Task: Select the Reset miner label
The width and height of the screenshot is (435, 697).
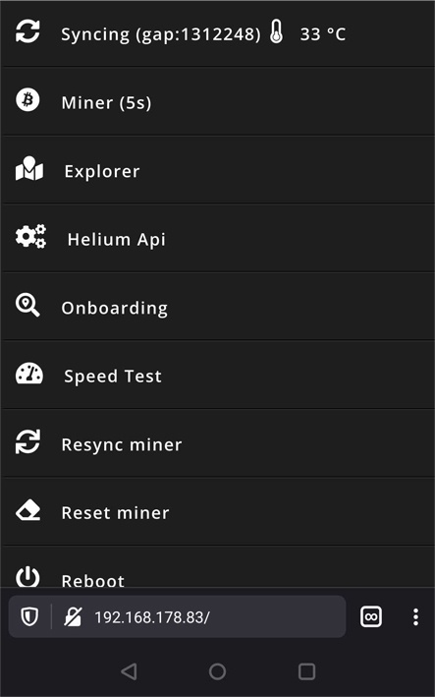Action: [116, 512]
